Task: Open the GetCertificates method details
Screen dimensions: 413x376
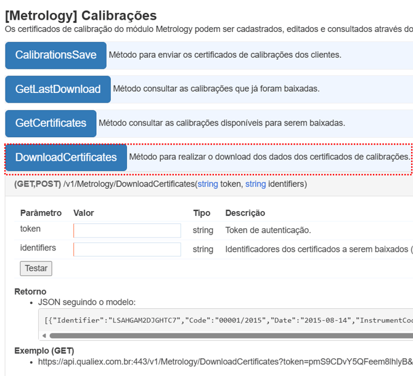Action: 51,123
